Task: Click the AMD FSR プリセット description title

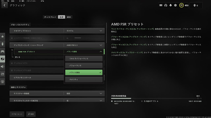Action: coord(127,24)
